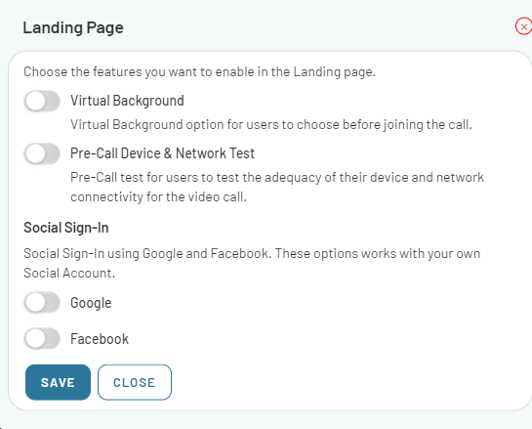Image resolution: width=532 pixels, height=429 pixels.
Task: Switch on the Facebook sign-in toggle
Action: pyautogui.click(x=42, y=338)
